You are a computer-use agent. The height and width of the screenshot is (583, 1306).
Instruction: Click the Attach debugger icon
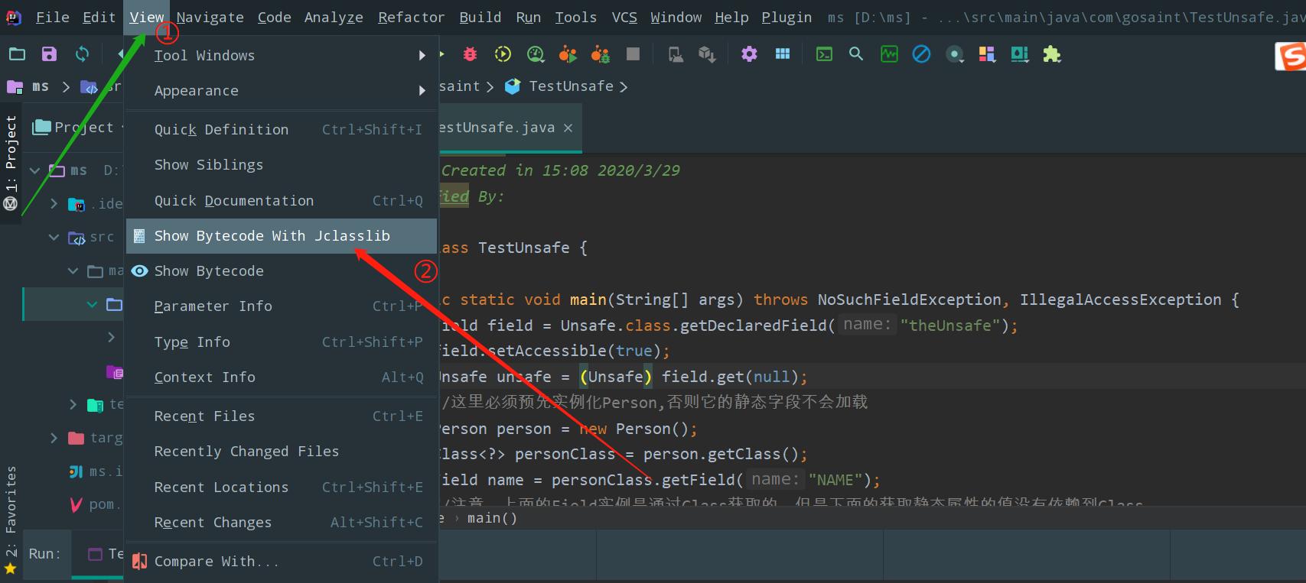tap(676, 54)
